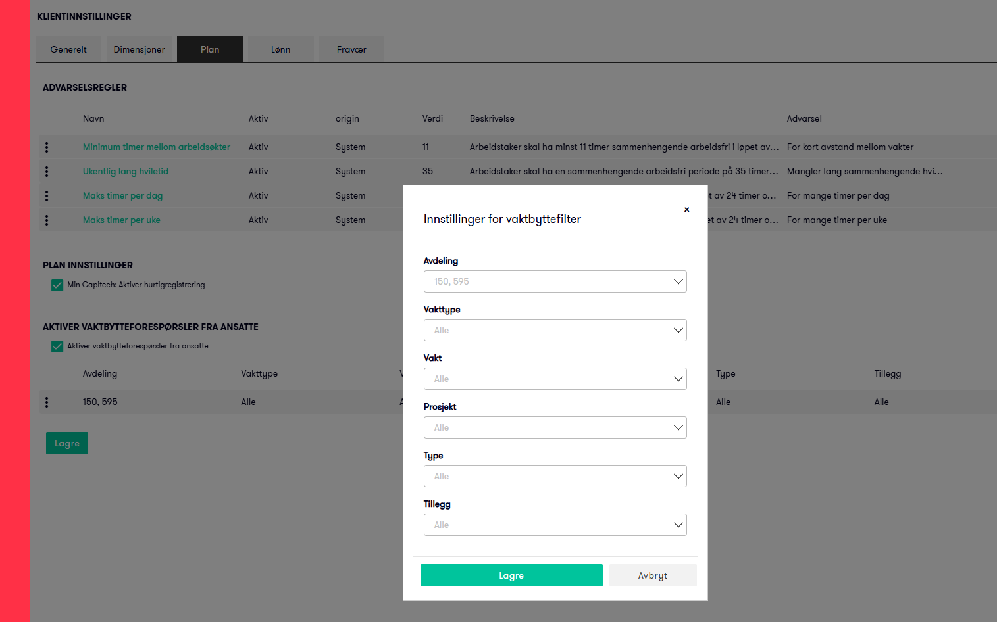Open kebab menu for Ukentlig lang hviletid
The image size is (997, 622).
[47, 172]
